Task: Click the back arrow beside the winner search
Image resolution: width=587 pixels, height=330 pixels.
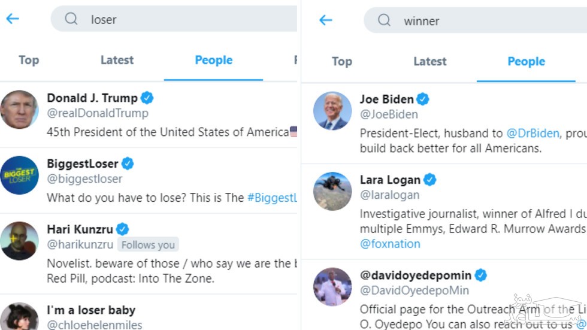Action: click(x=325, y=20)
